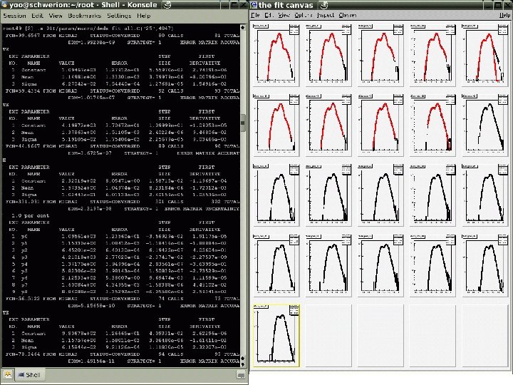The height and width of the screenshot is (385, 513).
Task: Click the "p3" parameter row in the terminal
Action: coord(119,257)
